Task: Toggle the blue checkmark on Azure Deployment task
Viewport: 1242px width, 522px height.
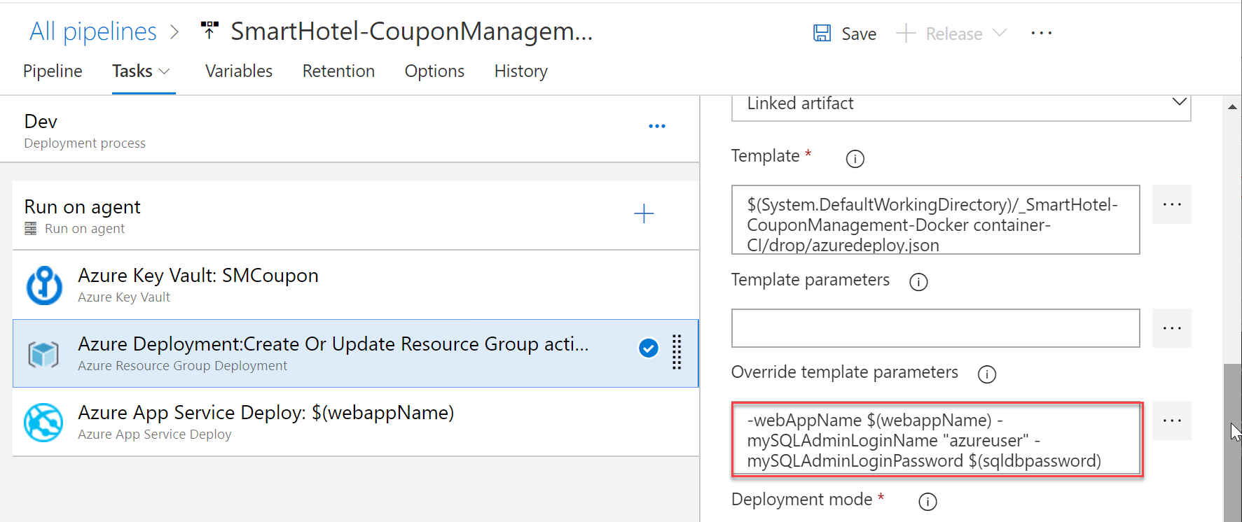Action: pos(649,348)
